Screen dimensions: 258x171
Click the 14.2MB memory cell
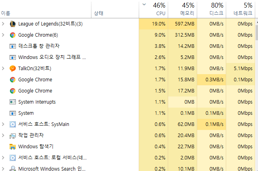click(182, 46)
